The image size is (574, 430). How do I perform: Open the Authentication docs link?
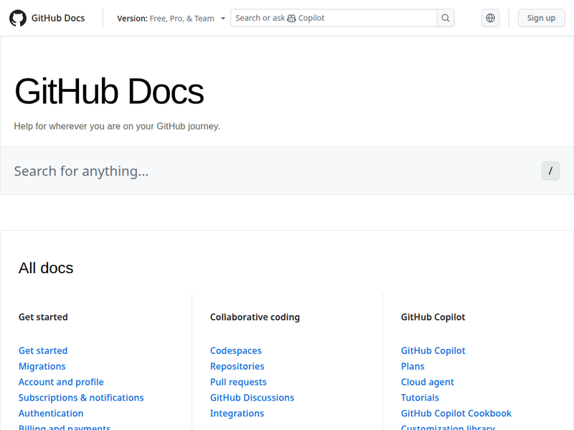51,414
